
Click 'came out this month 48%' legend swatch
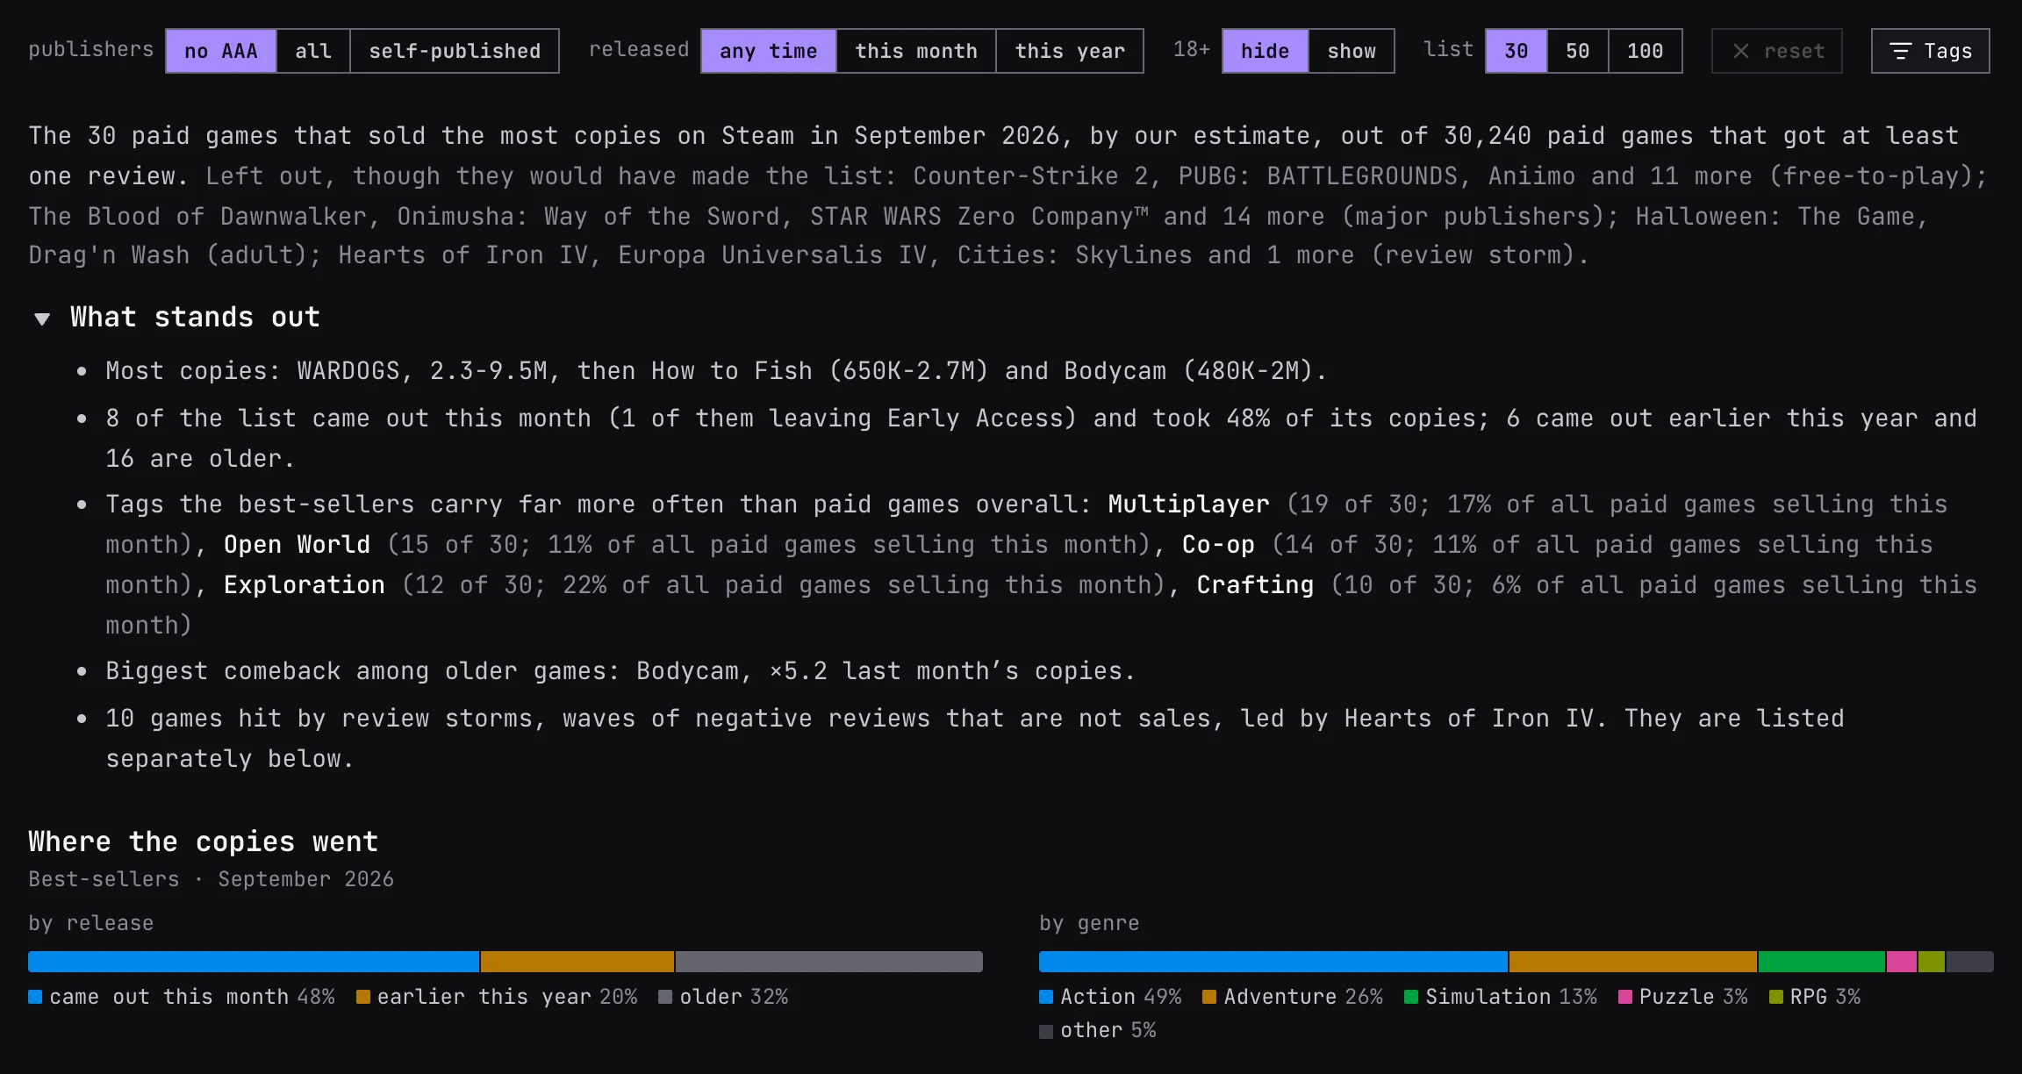tap(35, 997)
